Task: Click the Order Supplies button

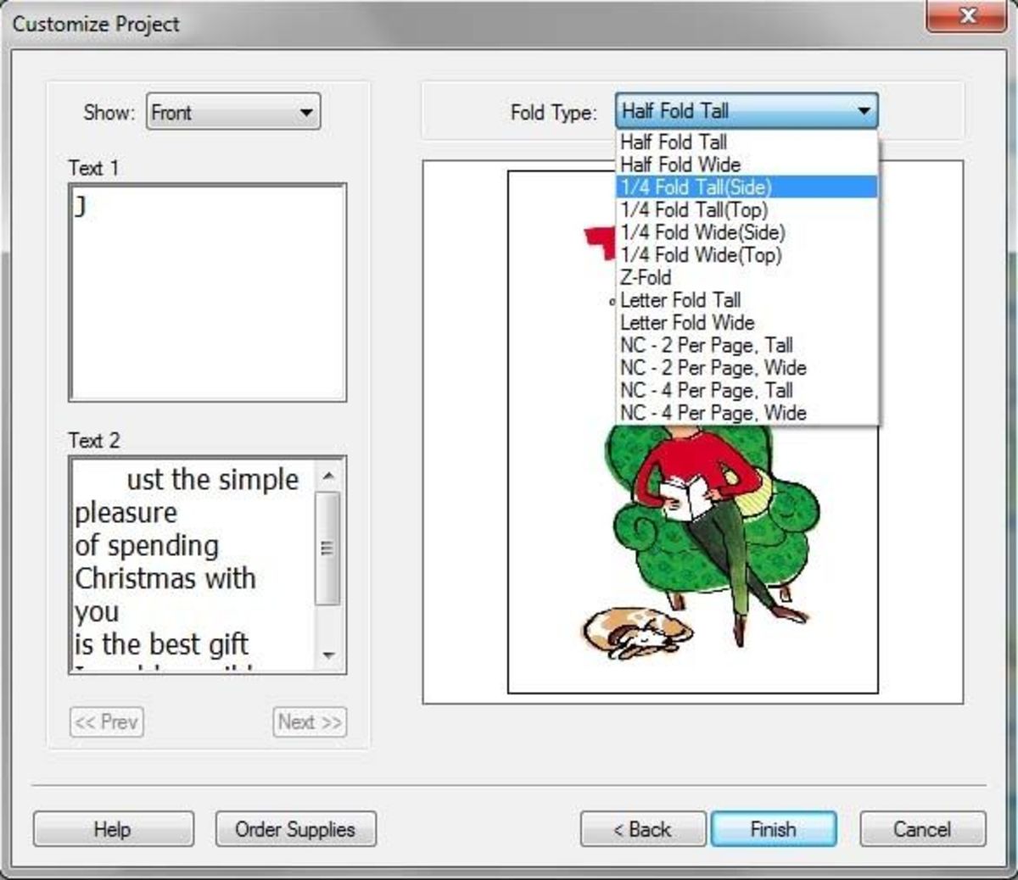Action: coord(294,829)
